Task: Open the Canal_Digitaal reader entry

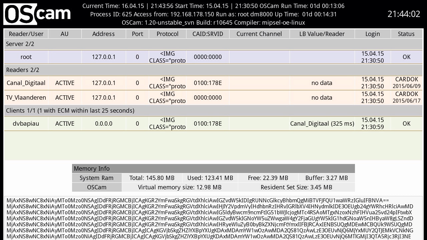Action: pyautogui.click(x=26, y=83)
